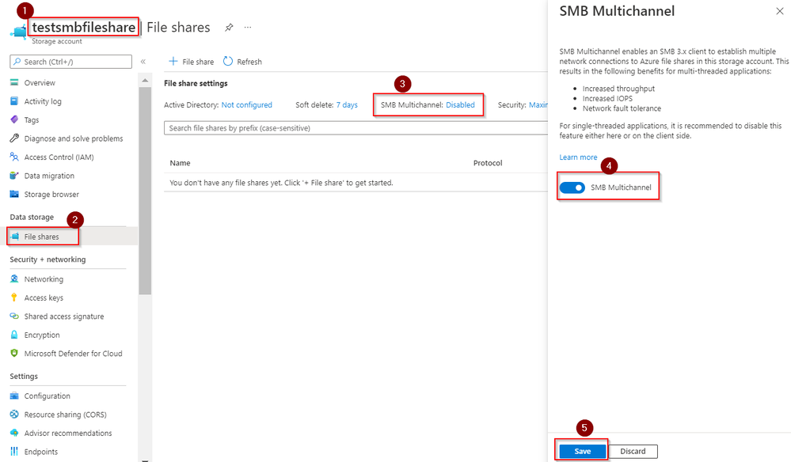Open Shared access signature item
Image resolution: width=791 pixels, height=462 pixels.
(64, 316)
